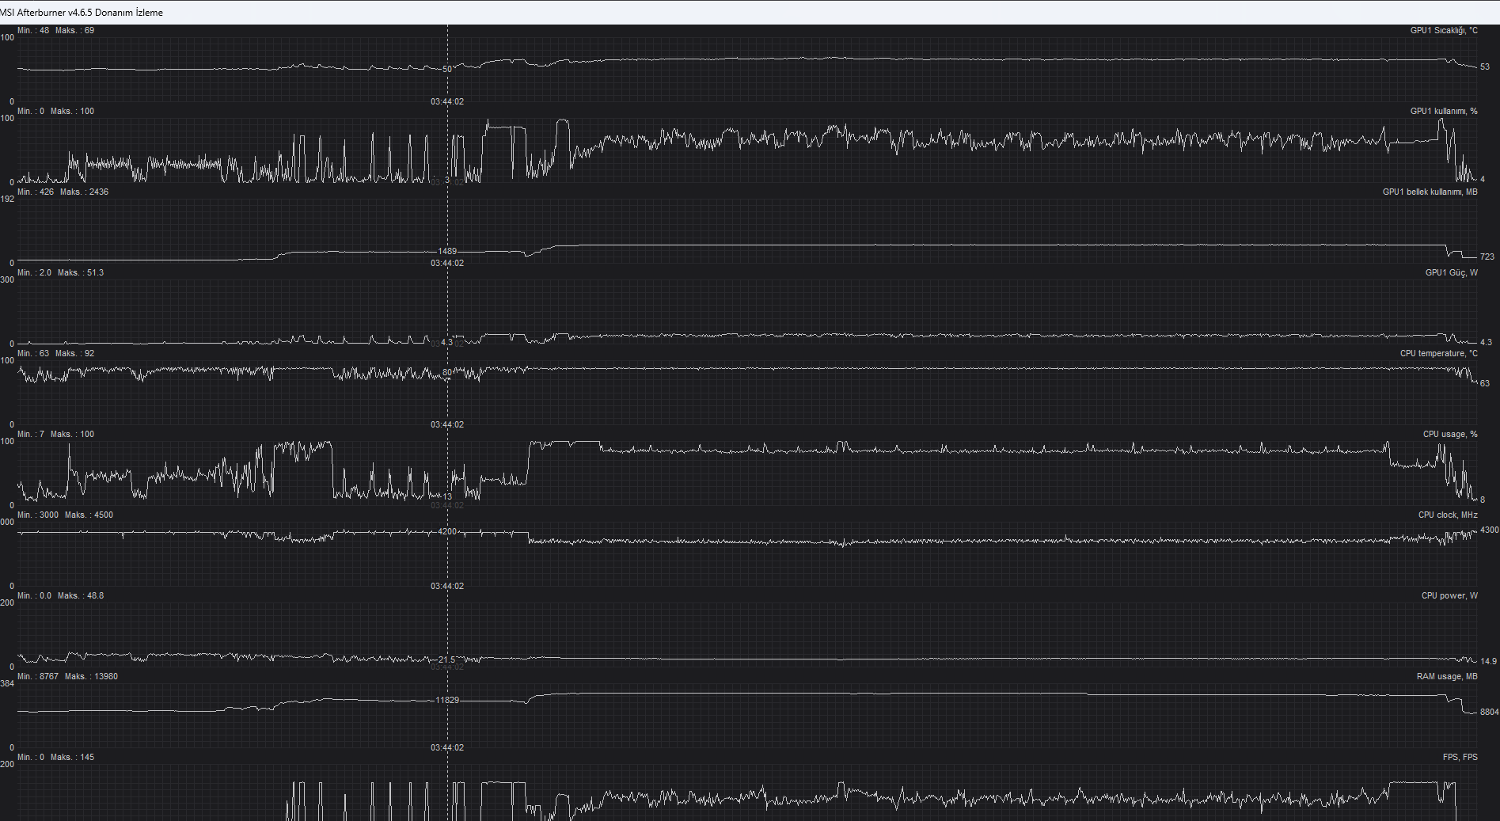1500x821 pixels.
Task: Click the cursor value 1489 on memory graph
Action: [447, 252]
